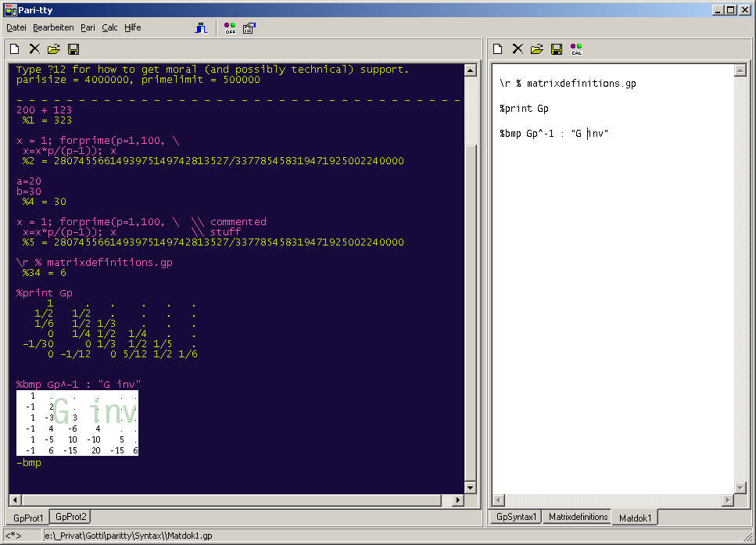Screen dimensions: 756x545
Task: Click the exit door icon in main toolbar
Action: pyautogui.click(x=202, y=28)
